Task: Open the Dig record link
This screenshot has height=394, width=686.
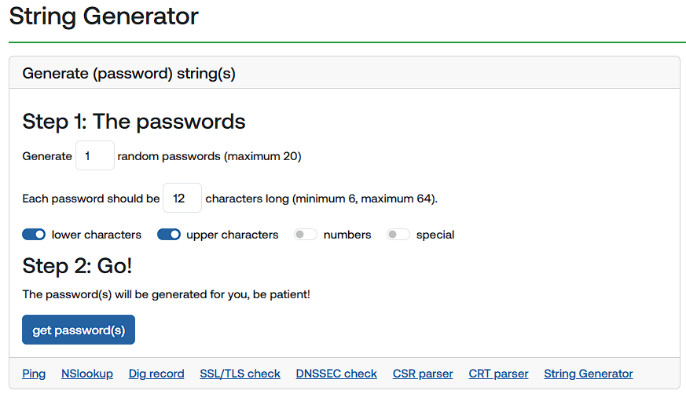Action: (x=156, y=374)
